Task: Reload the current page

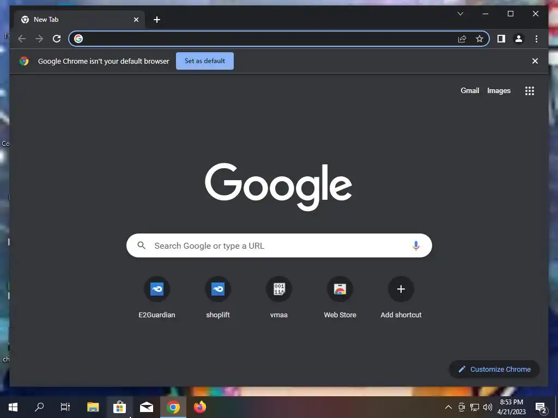Action: pyautogui.click(x=57, y=39)
